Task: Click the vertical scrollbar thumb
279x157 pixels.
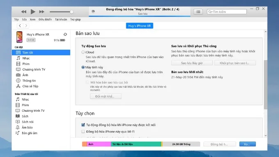Action: click(x=265, y=85)
